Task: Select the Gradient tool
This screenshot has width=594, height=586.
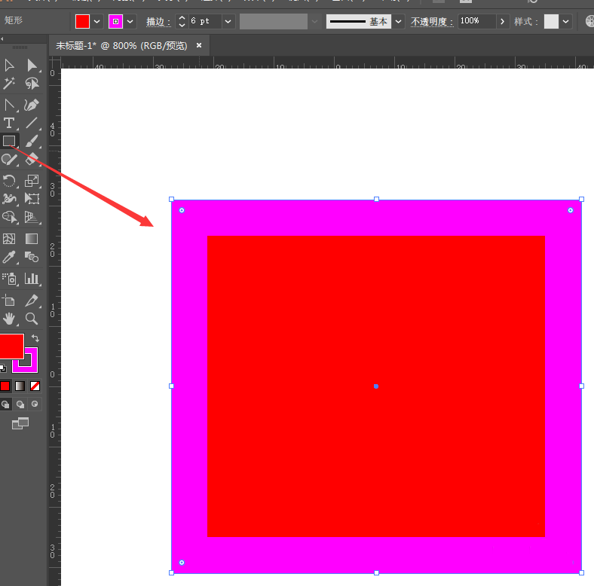Action: coord(32,239)
